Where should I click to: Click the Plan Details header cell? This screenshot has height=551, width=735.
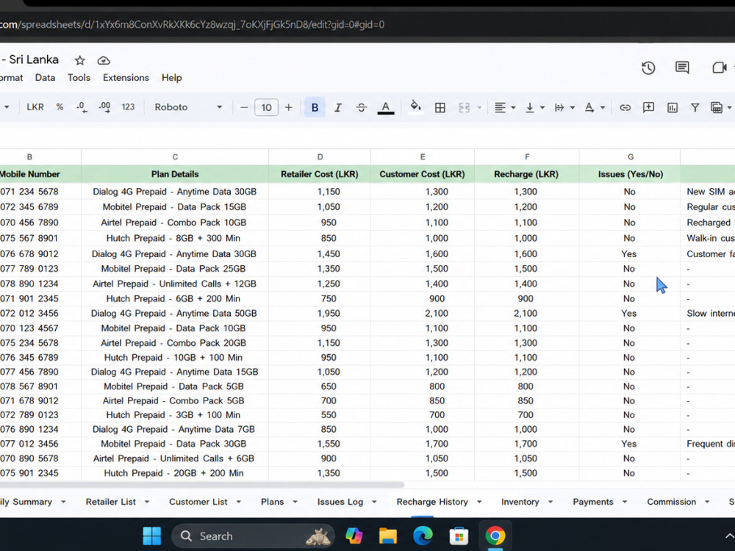point(175,174)
